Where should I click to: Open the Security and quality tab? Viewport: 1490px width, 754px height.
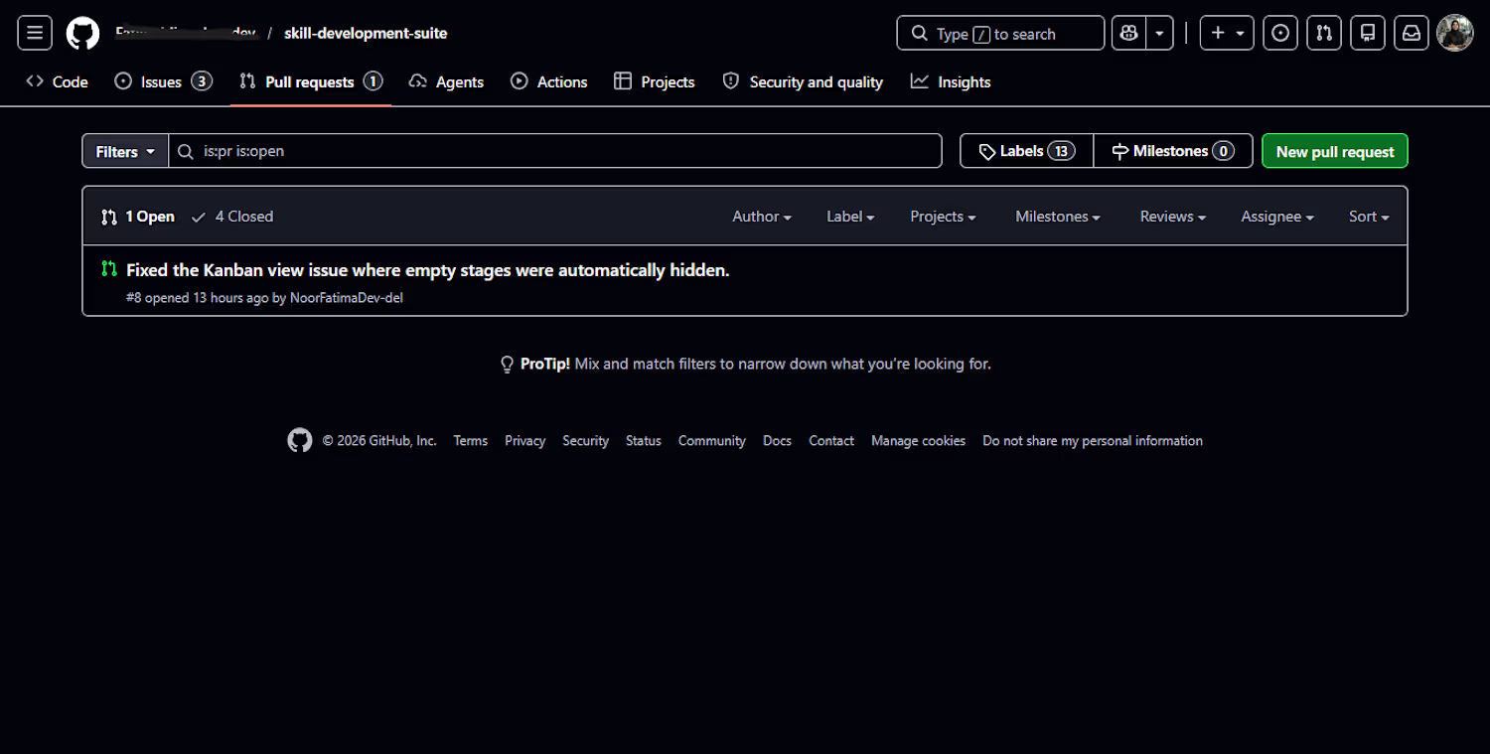(803, 81)
